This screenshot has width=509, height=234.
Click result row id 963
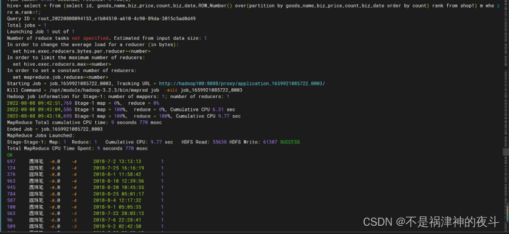click(x=11, y=181)
